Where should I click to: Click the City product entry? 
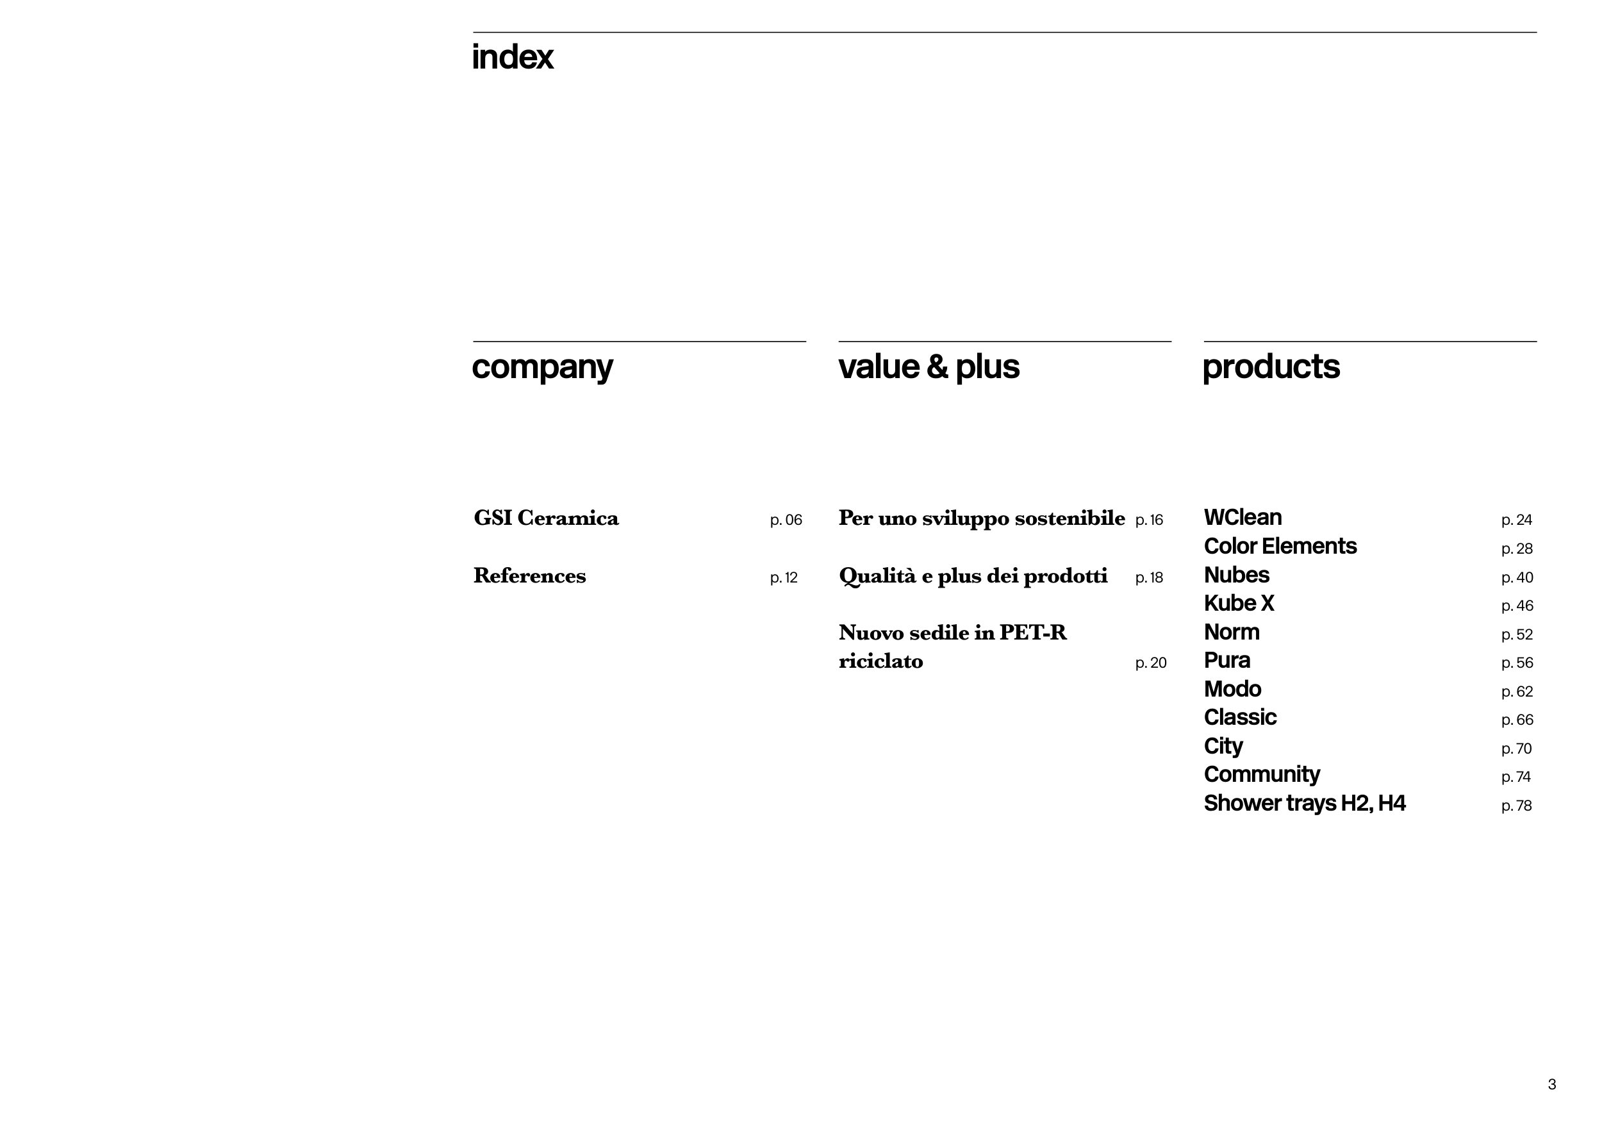click(x=1223, y=747)
